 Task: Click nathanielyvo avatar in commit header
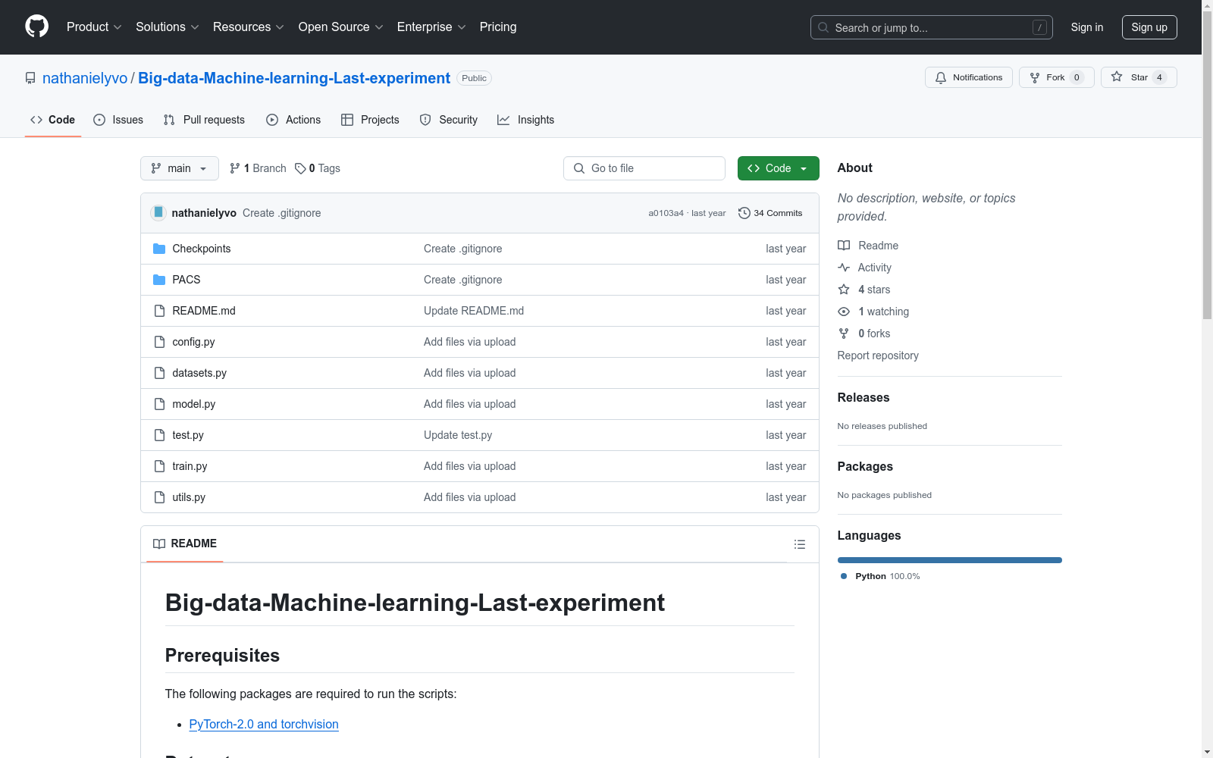point(158,213)
